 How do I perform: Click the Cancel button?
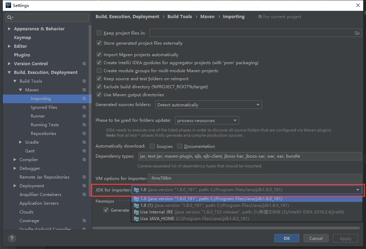[316, 238]
